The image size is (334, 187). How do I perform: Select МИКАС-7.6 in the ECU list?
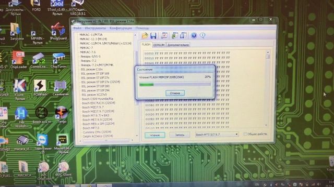tap(88, 52)
